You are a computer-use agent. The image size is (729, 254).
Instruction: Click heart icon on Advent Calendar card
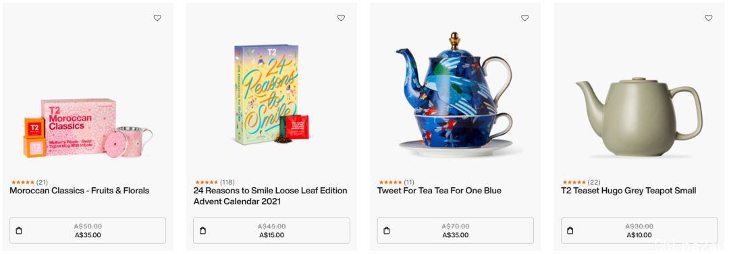(x=341, y=18)
